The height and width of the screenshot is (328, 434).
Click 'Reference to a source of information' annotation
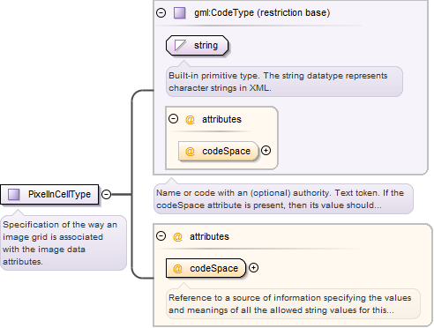(293, 304)
